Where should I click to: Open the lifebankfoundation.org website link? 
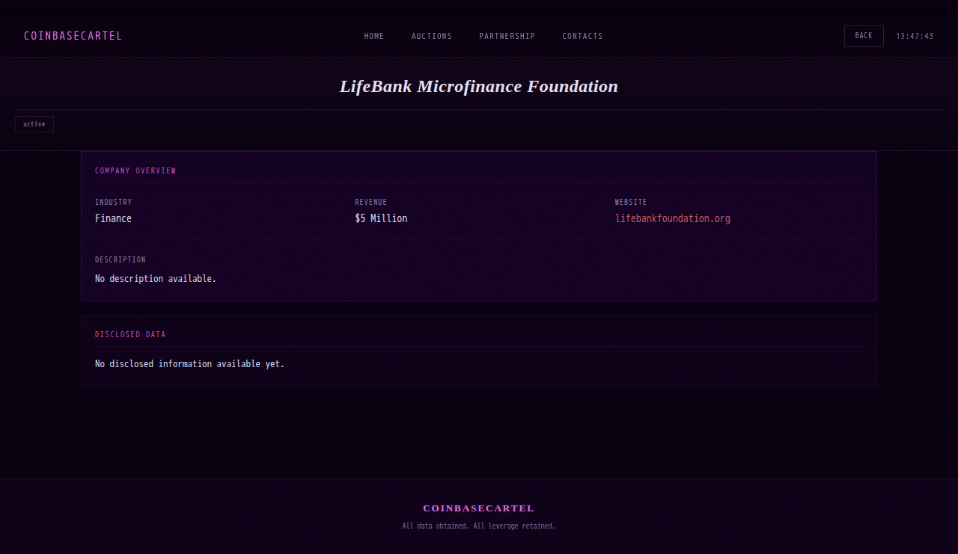tap(673, 218)
